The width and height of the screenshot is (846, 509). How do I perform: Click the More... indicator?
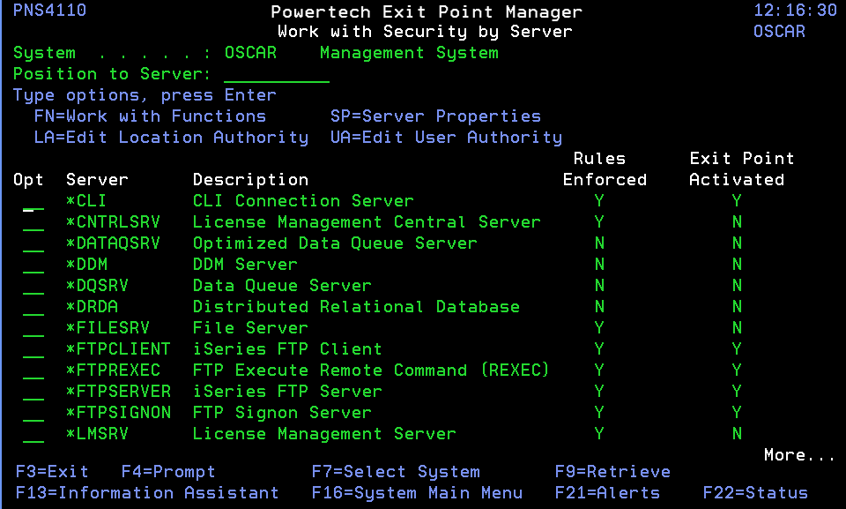799,455
